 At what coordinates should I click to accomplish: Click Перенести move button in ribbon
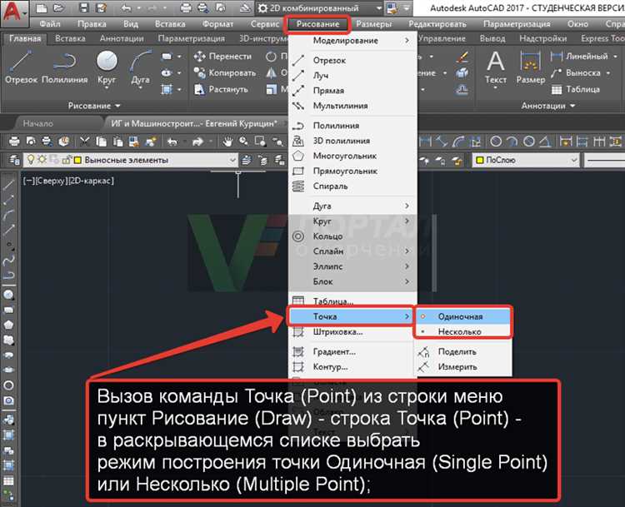[x=222, y=57]
